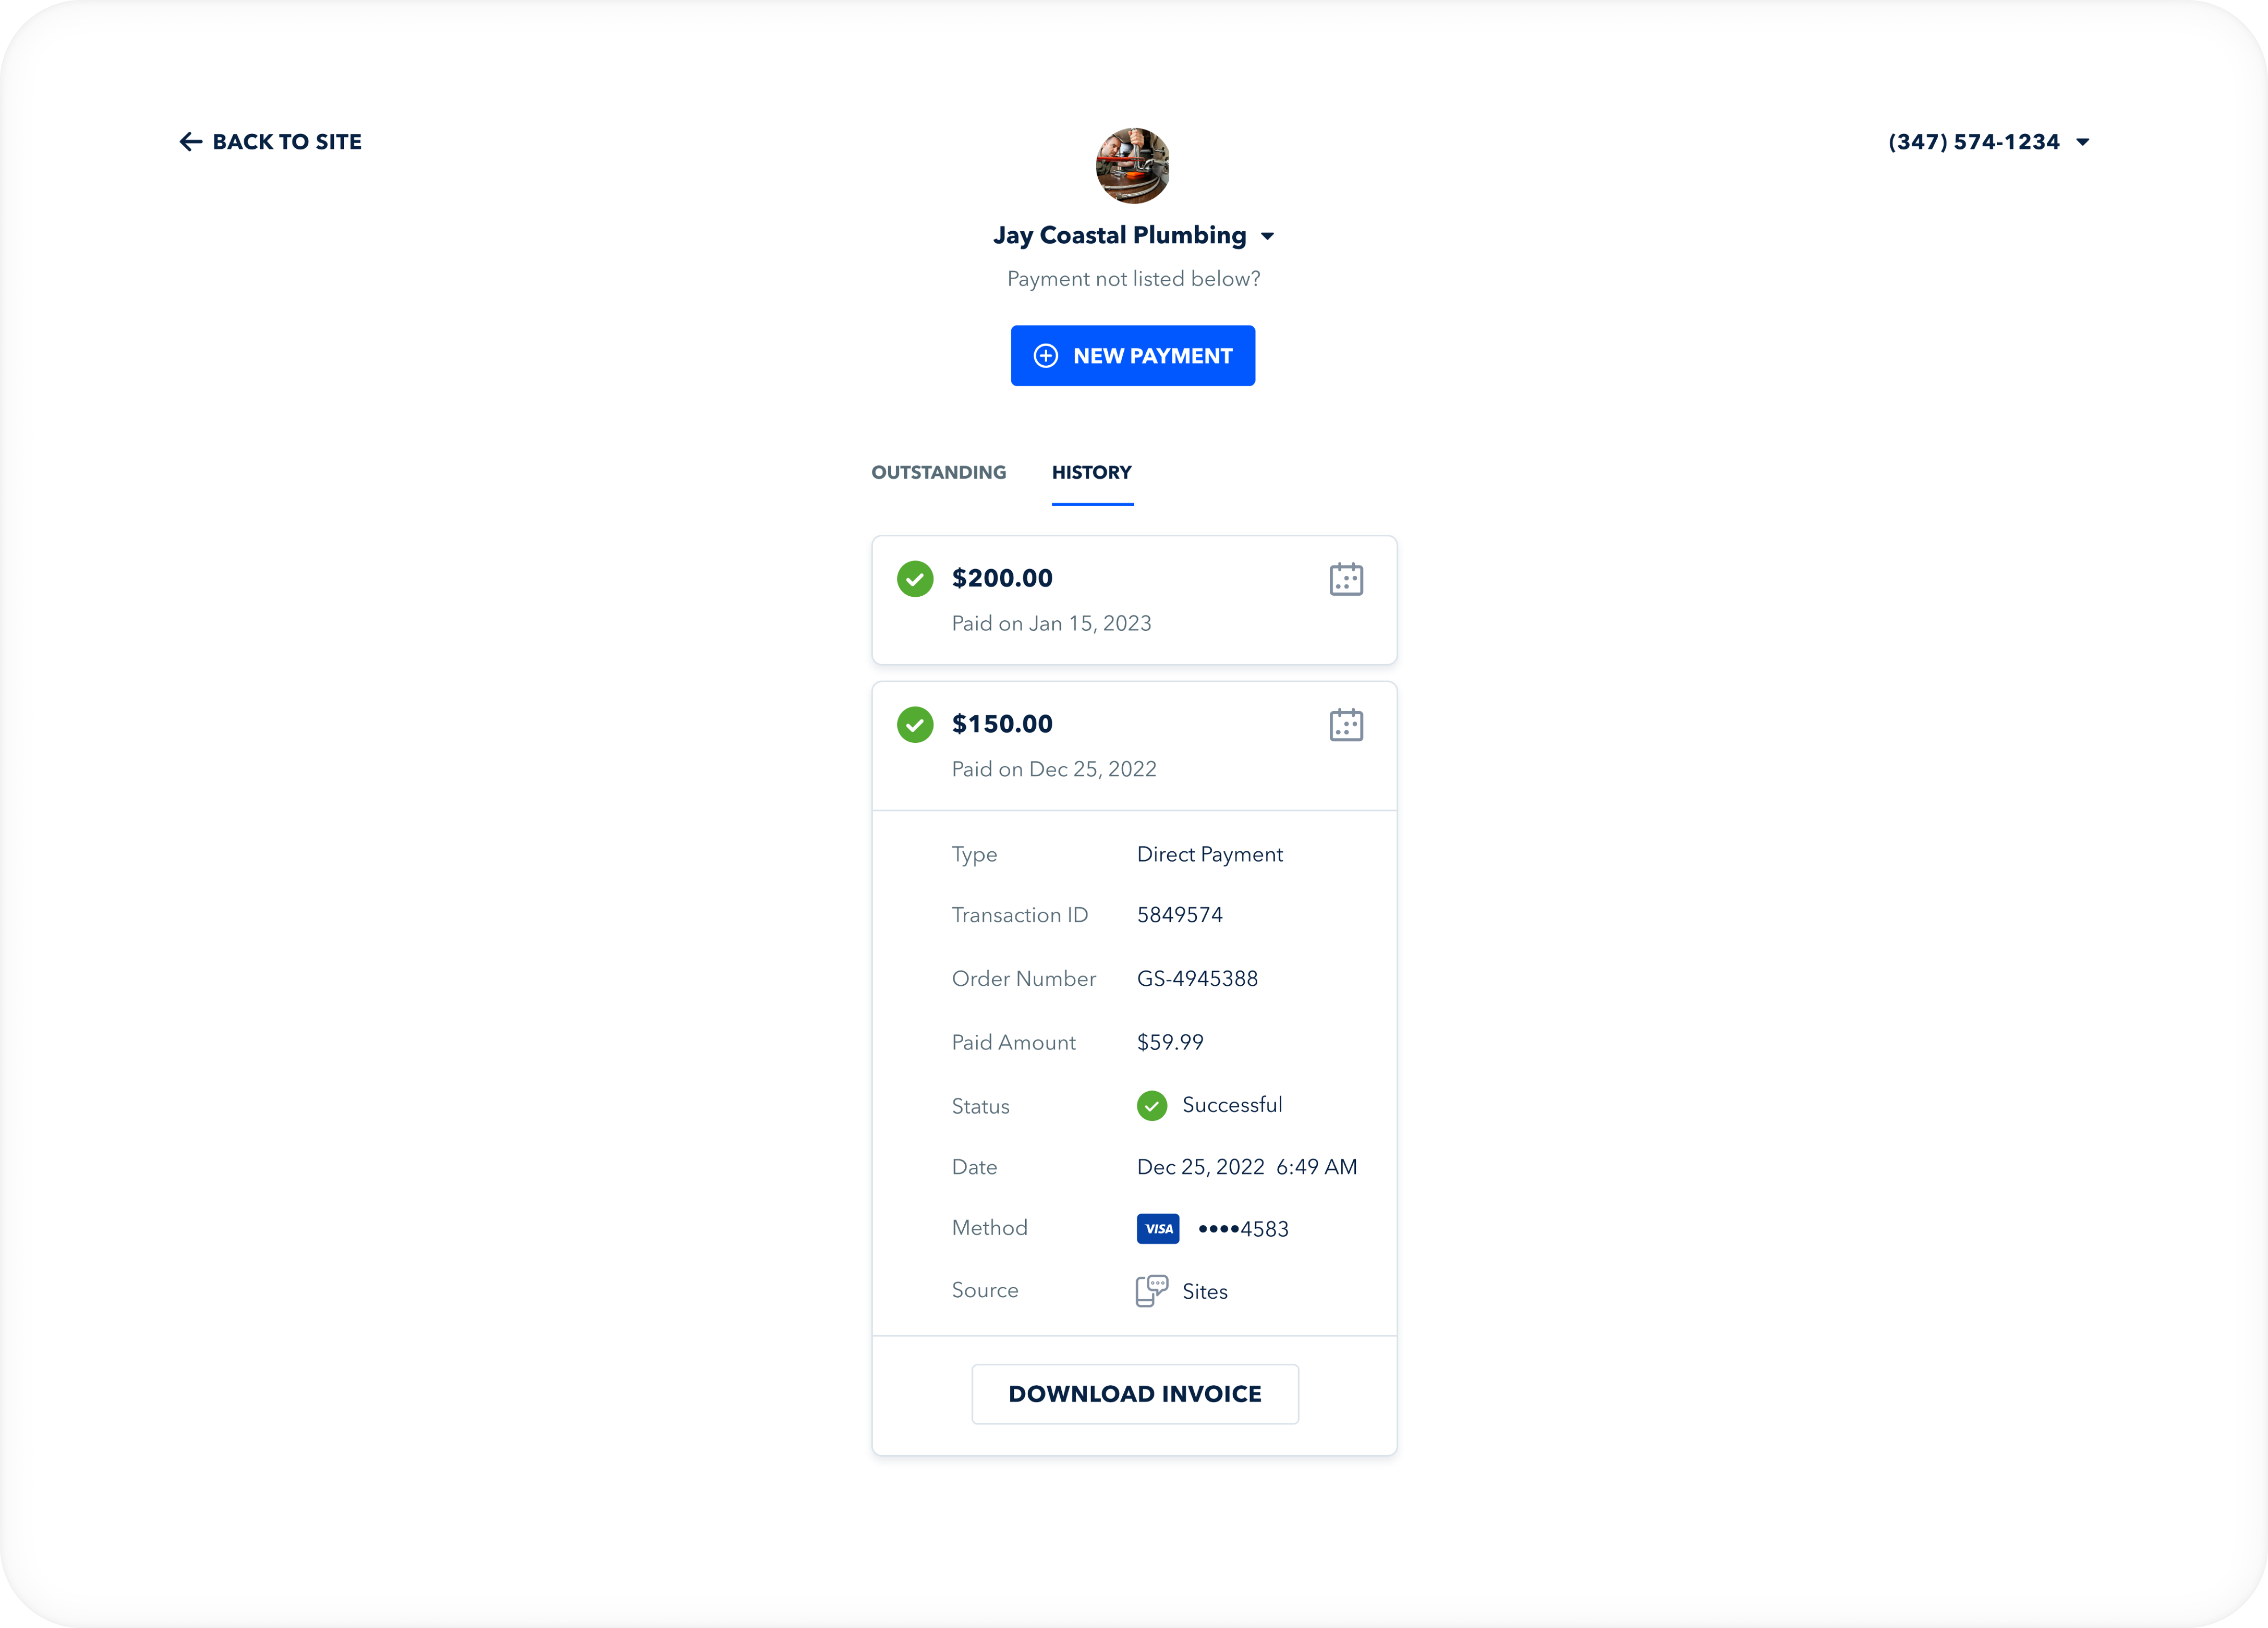Click the New Payment button
Viewport: 2268px width, 1628px height.
(1133, 356)
